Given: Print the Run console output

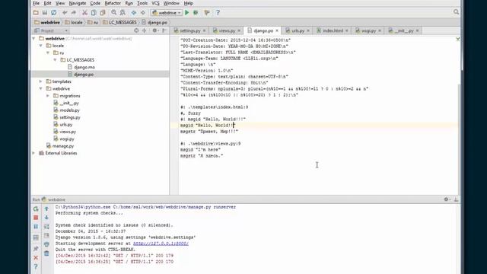Looking at the screenshot, I should (46, 244).
